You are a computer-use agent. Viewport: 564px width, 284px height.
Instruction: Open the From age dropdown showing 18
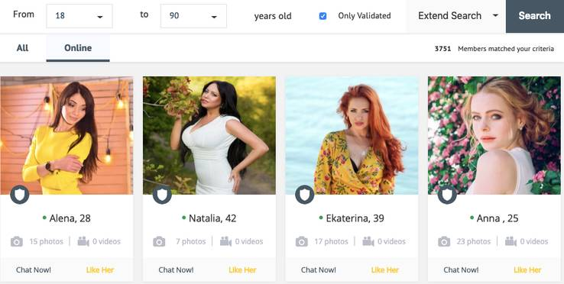point(79,16)
